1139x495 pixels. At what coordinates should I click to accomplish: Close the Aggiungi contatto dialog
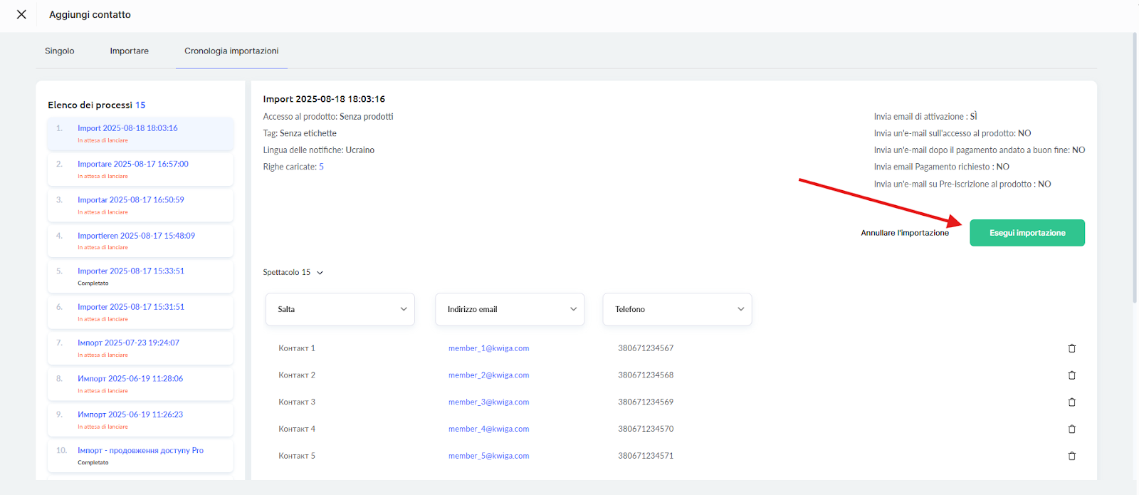tap(21, 14)
